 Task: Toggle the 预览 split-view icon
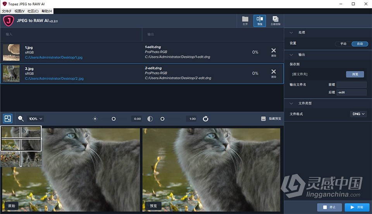coord(260,21)
